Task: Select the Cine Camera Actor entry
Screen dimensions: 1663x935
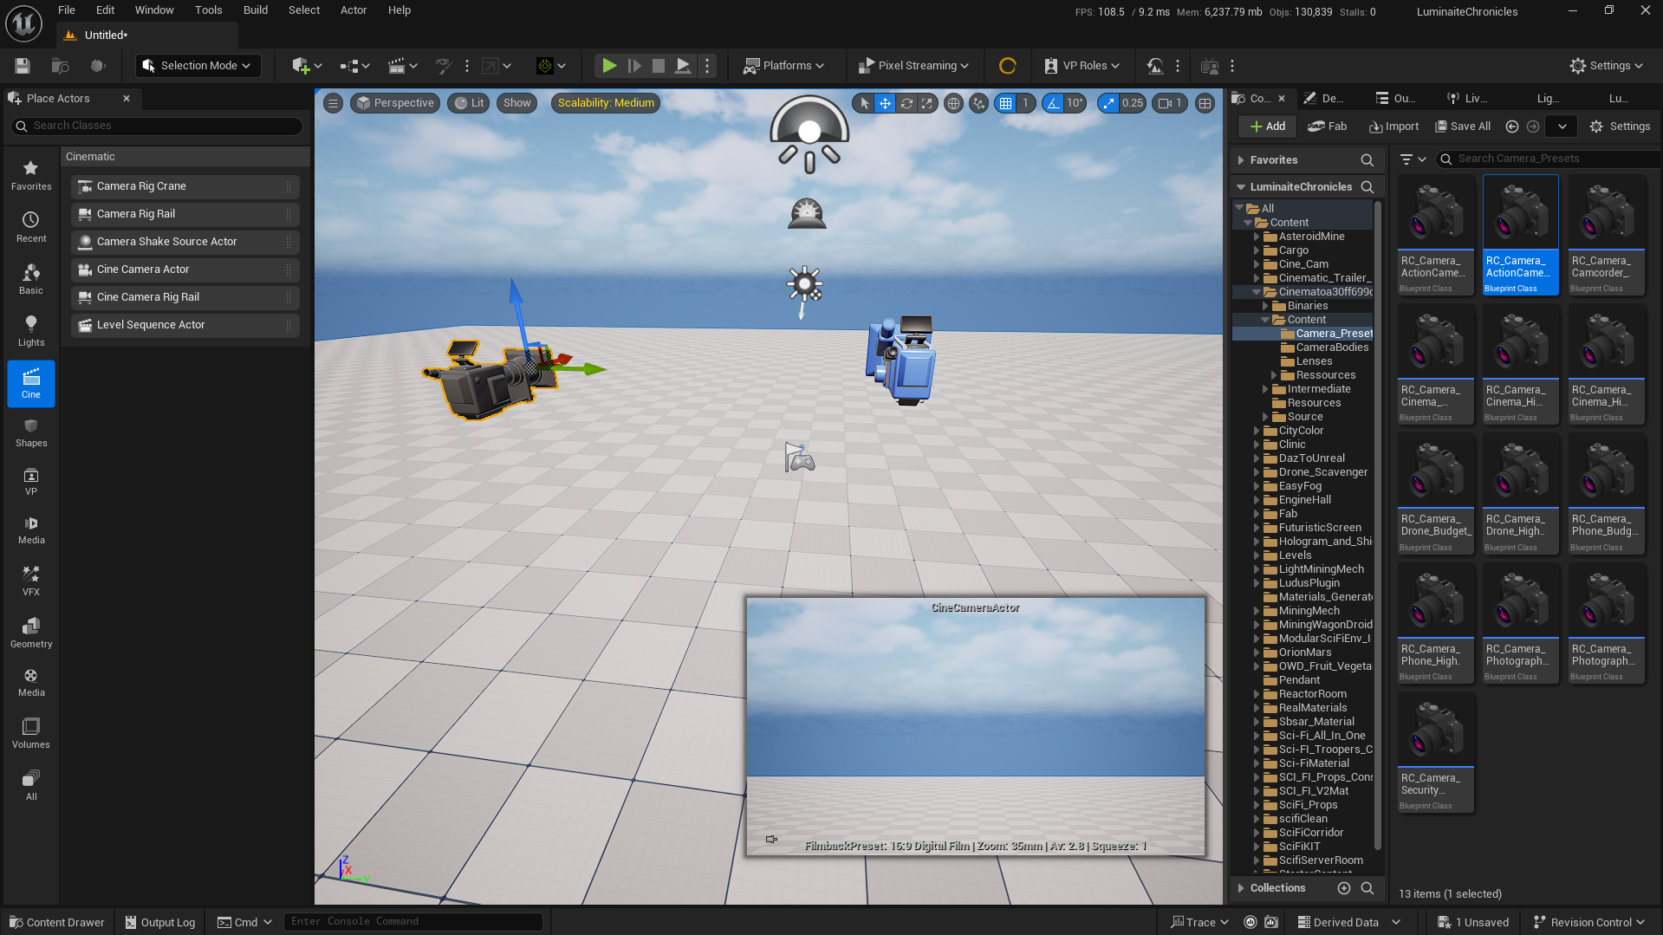Action: click(x=185, y=269)
